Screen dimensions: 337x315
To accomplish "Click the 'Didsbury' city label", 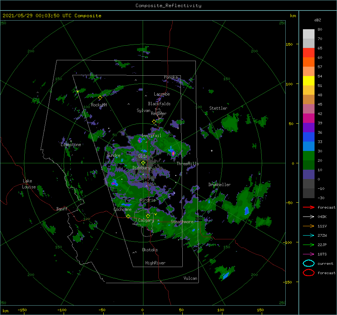I will tap(141, 168).
